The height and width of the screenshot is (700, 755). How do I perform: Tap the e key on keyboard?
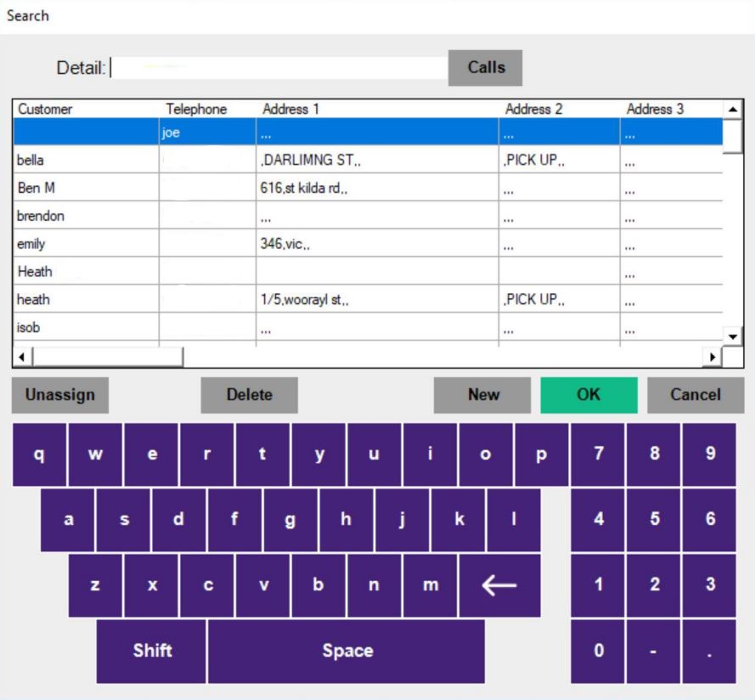pyautogui.click(x=151, y=454)
